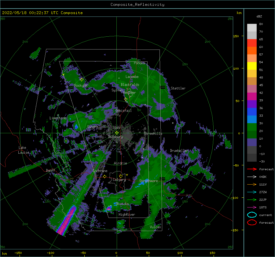The image size is (275, 257).
Task: Click the Innisfail label
Action: pos(123,111)
